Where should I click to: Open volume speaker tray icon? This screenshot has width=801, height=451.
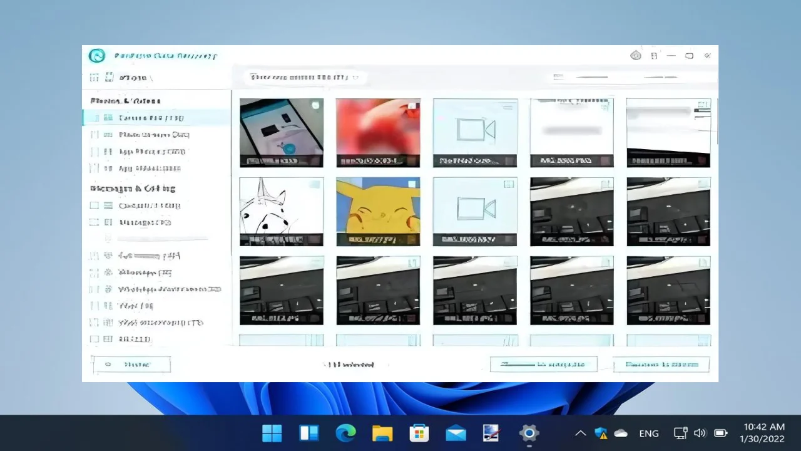[700, 433]
